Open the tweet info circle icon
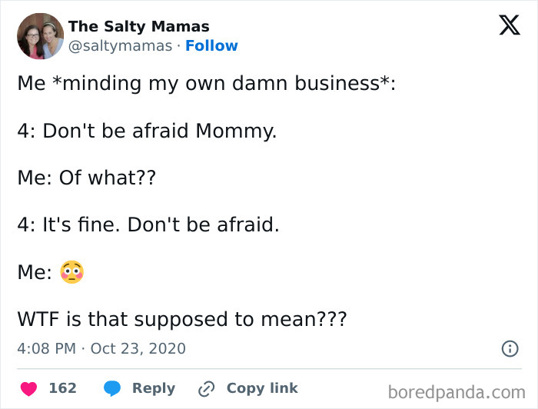The image size is (538, 409). coord(510,348)
